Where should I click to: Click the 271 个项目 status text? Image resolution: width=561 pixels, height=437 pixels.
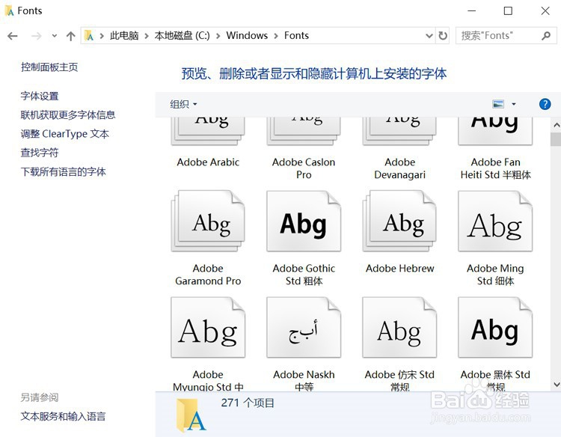(248, 403)
